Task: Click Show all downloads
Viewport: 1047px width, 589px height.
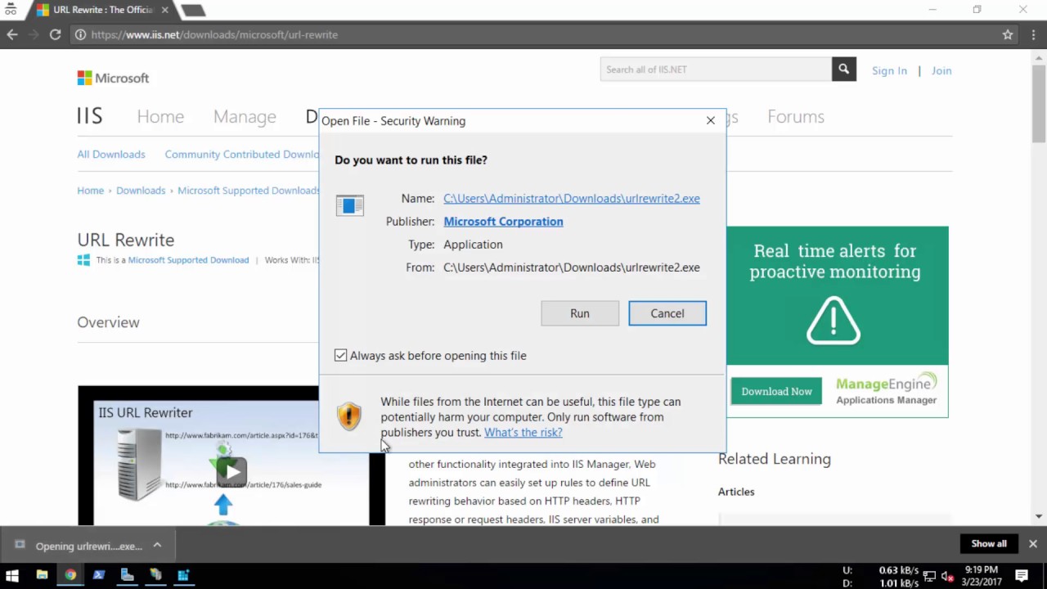Action: (989, 544)
